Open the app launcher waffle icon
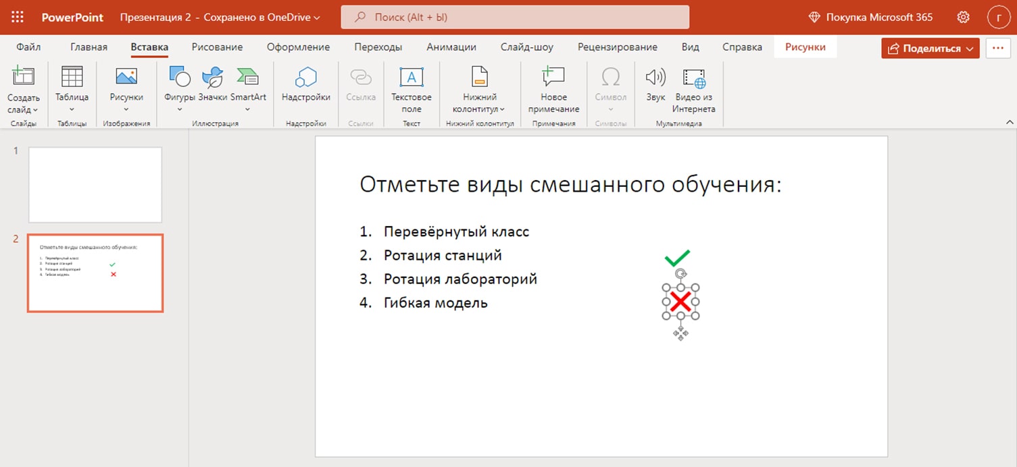The width and height of the screenshot is (1017, 467). click(x=18, y=17)
